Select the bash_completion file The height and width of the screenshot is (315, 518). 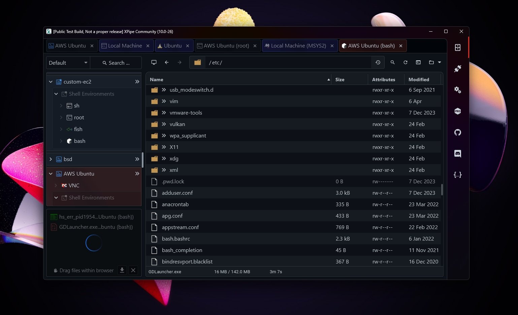point(293,250)
